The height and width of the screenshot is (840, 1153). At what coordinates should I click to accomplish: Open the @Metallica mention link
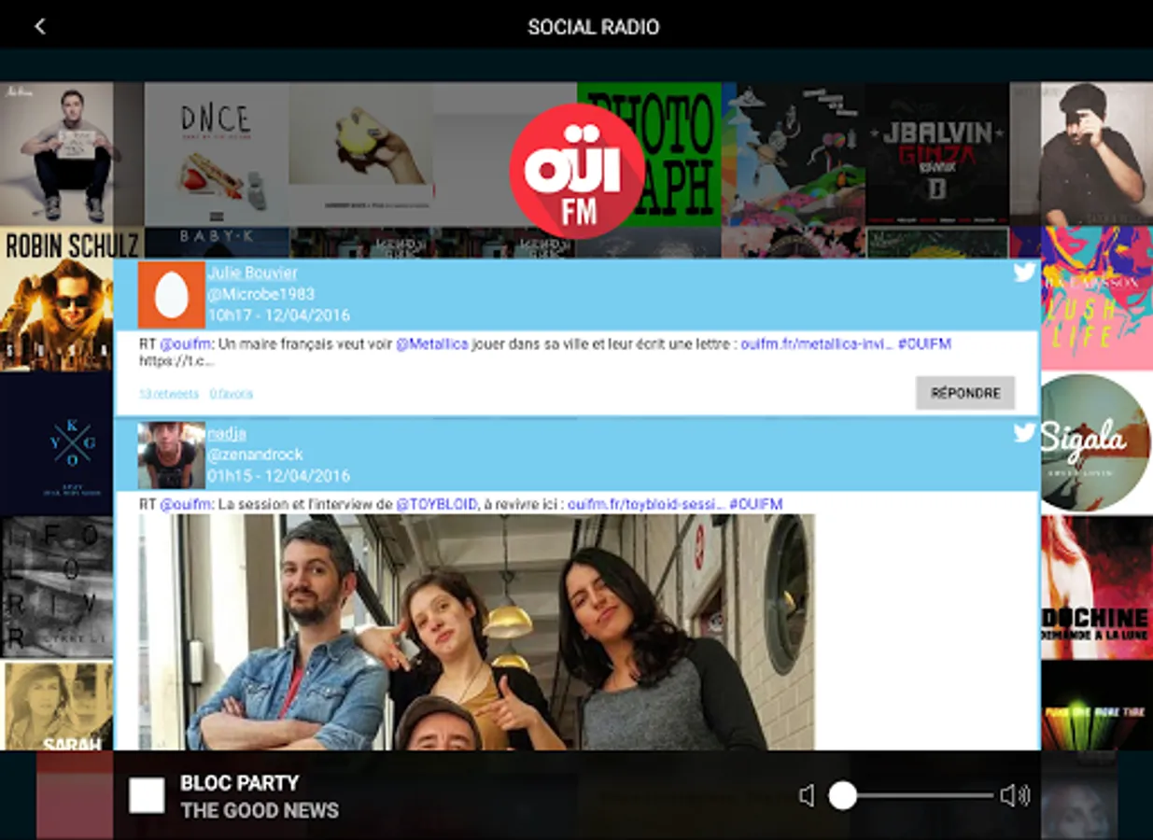[432, 344]
